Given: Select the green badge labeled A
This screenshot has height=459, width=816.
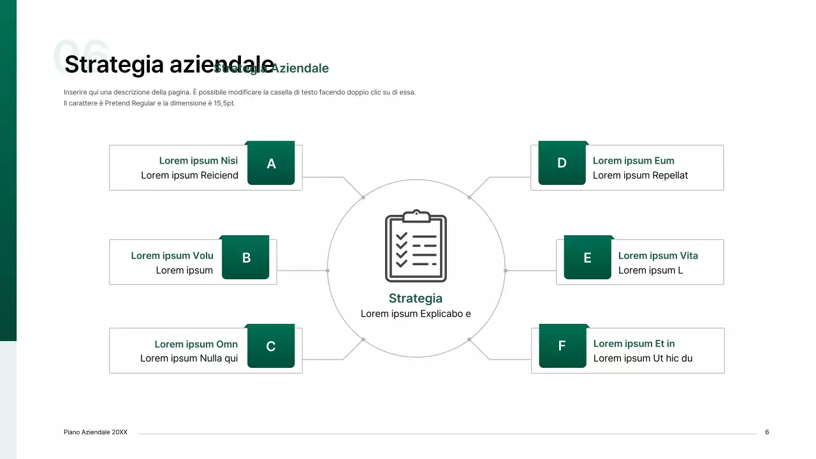Looking at the screenshot, I should (271, 163).
